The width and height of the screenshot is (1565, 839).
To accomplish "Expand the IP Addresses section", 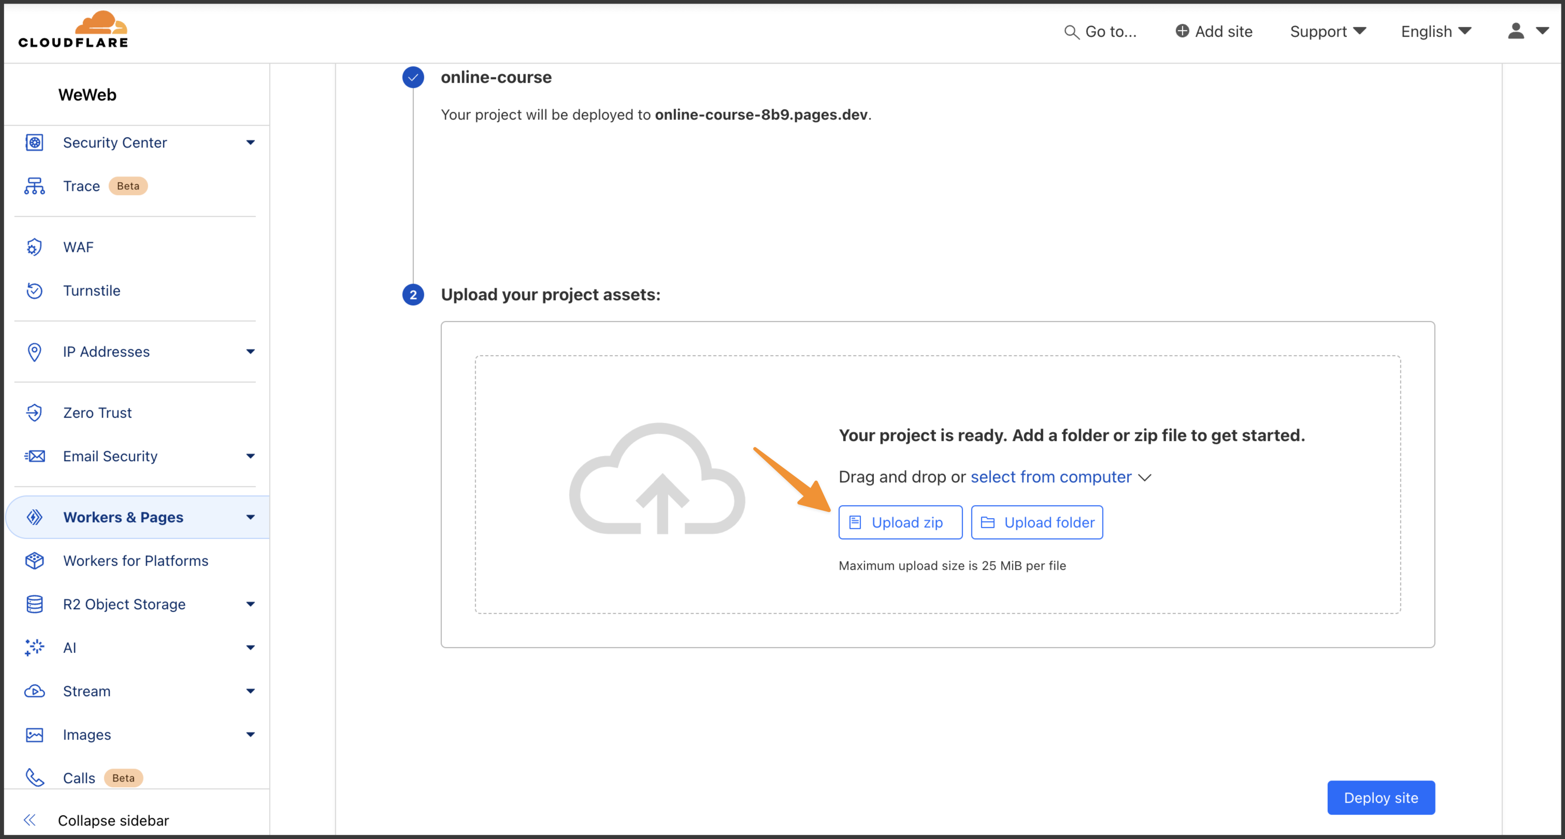I will pos(250,351).
